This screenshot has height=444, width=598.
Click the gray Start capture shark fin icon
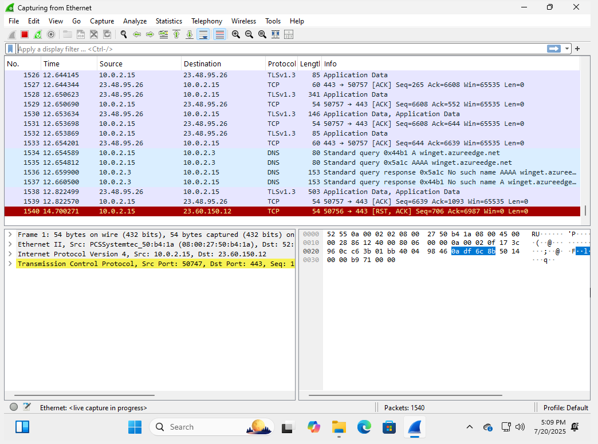pos(12,35)
